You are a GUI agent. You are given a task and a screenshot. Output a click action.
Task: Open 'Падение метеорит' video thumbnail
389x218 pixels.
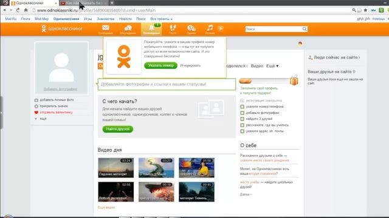pos(116,168)
